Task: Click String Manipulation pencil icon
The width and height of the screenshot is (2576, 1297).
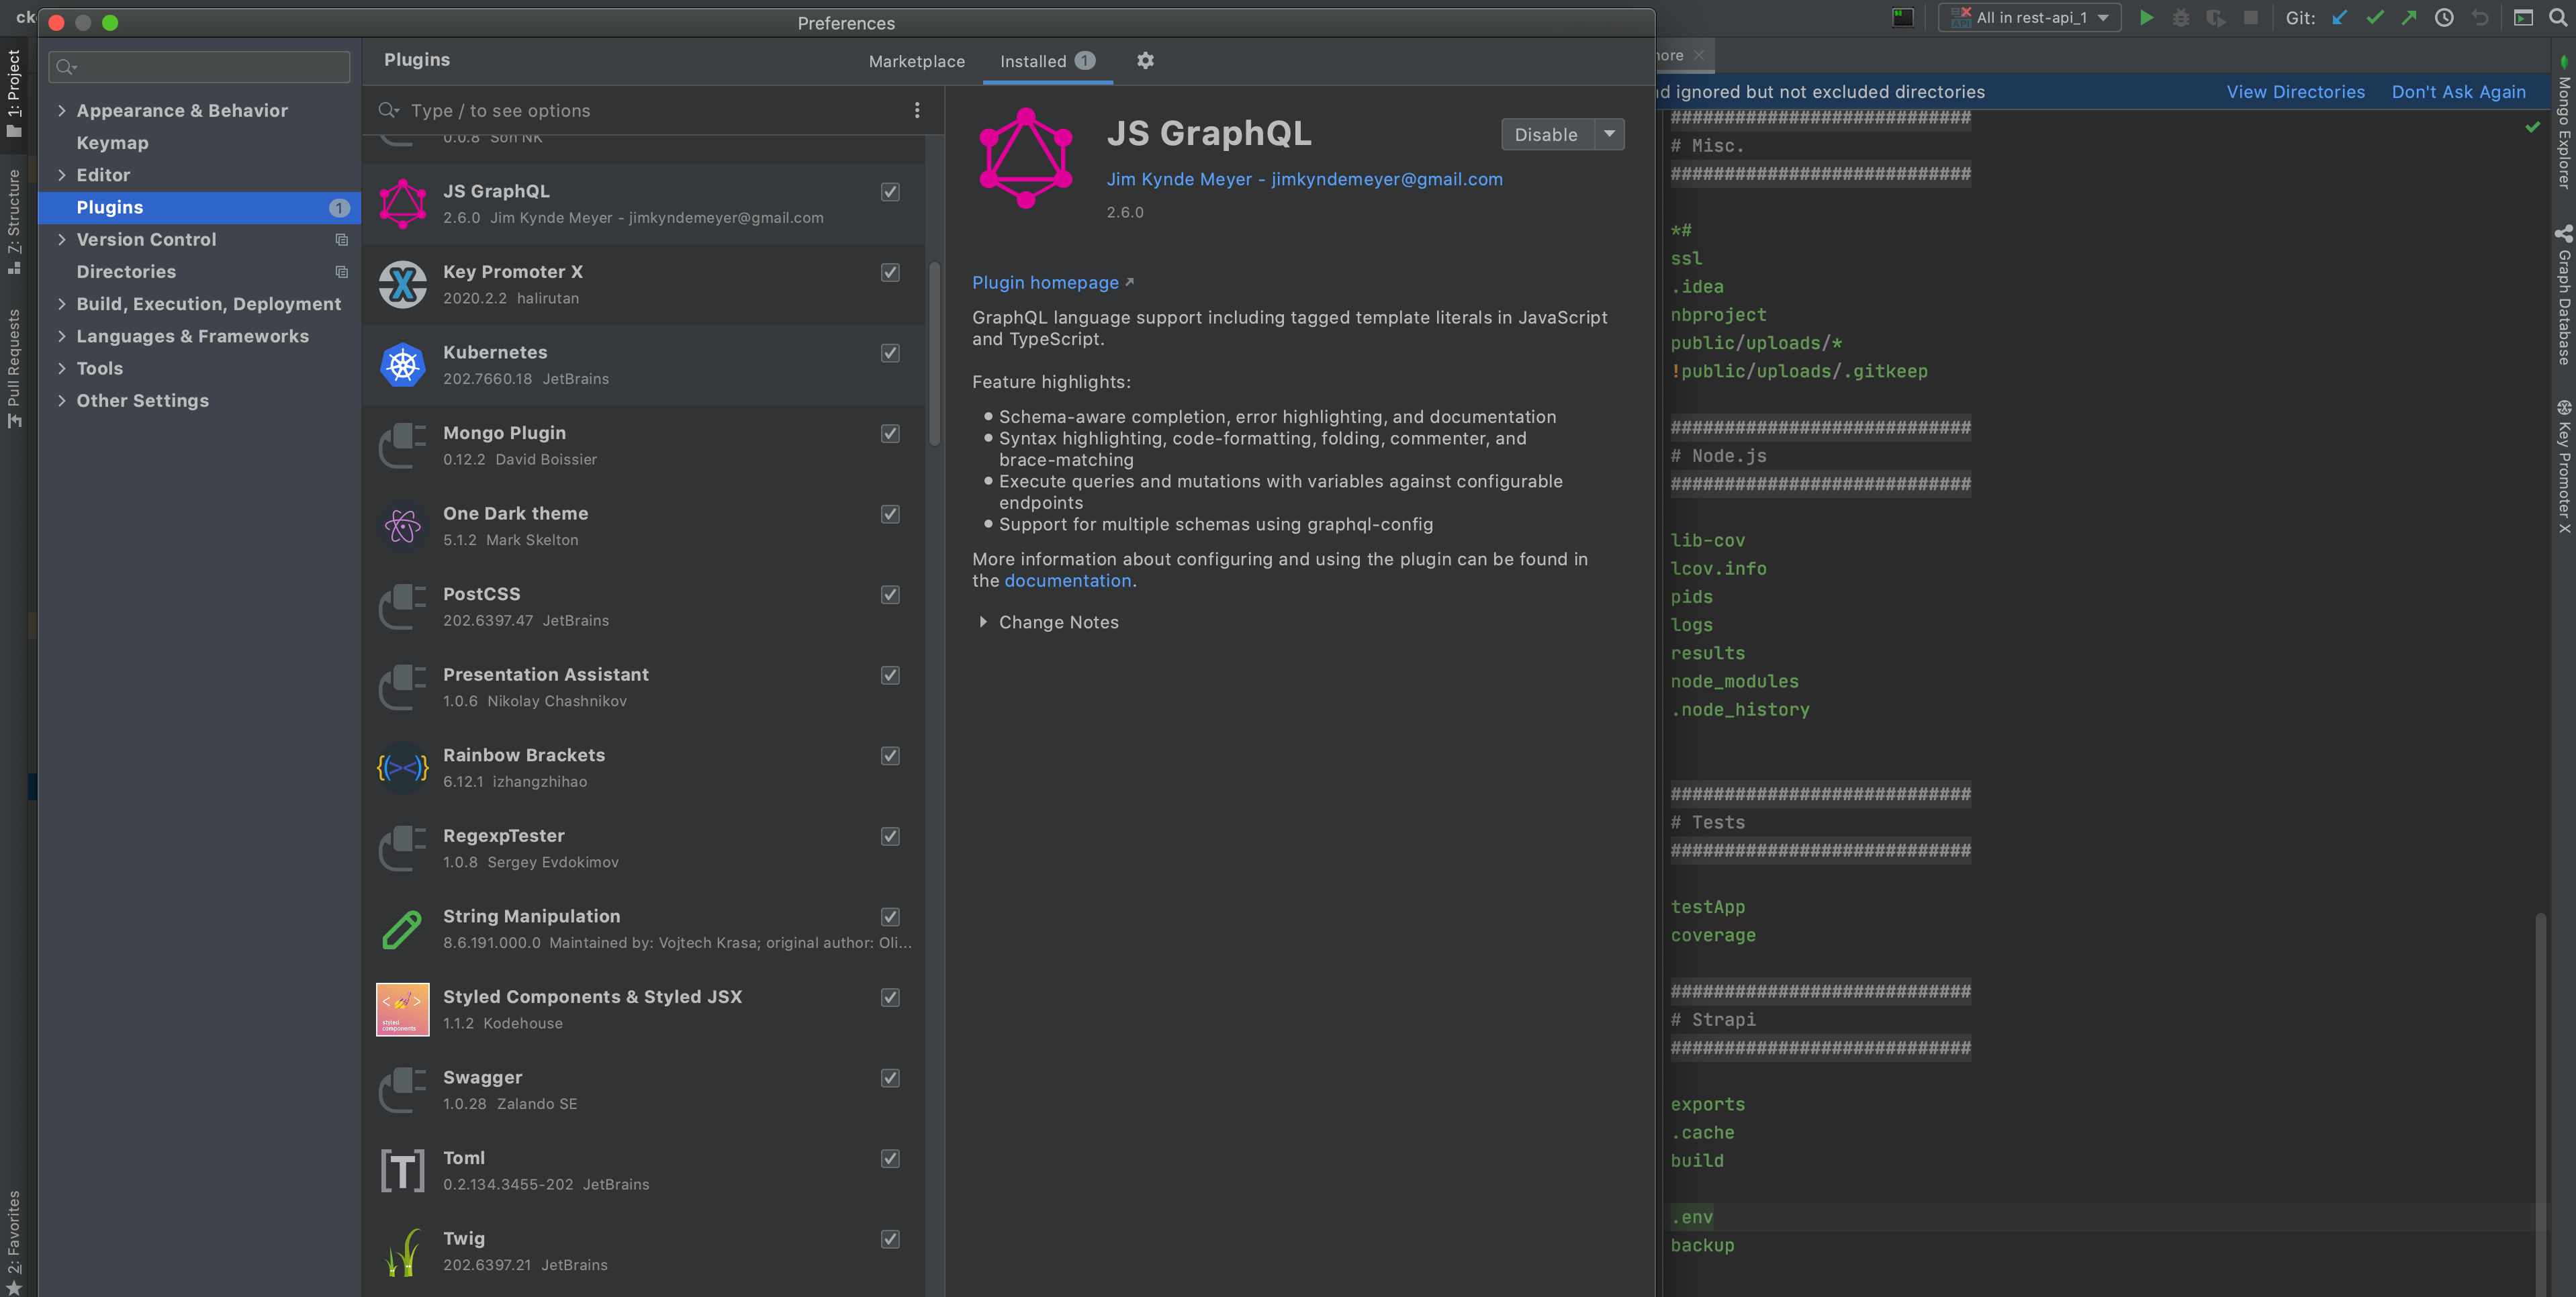Action: click(x=403, y=929)
